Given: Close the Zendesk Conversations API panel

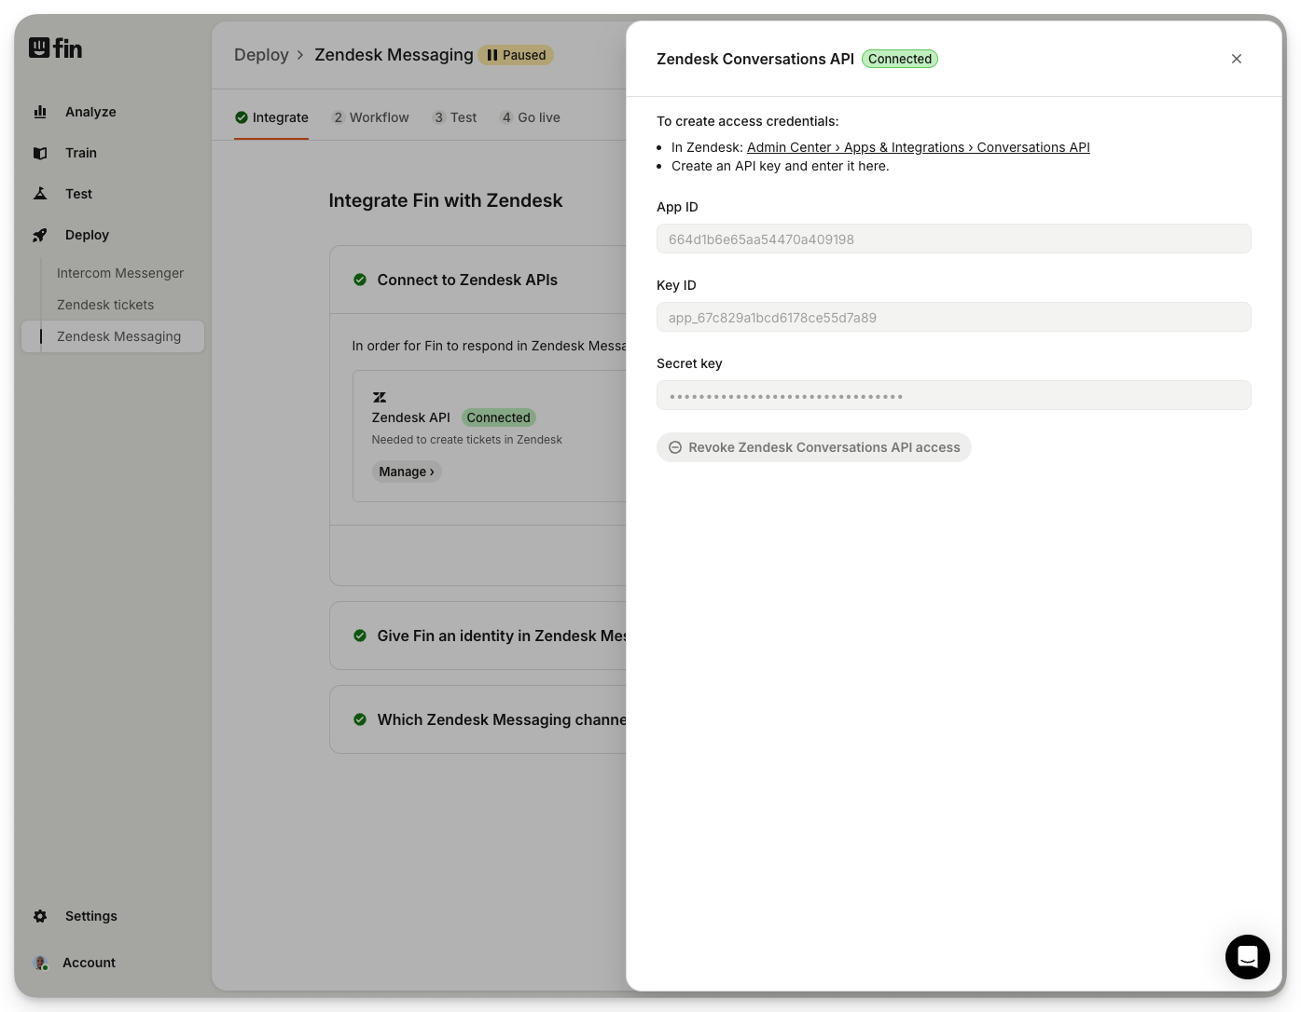Looking at the screenshot, I should [1236, 59].
